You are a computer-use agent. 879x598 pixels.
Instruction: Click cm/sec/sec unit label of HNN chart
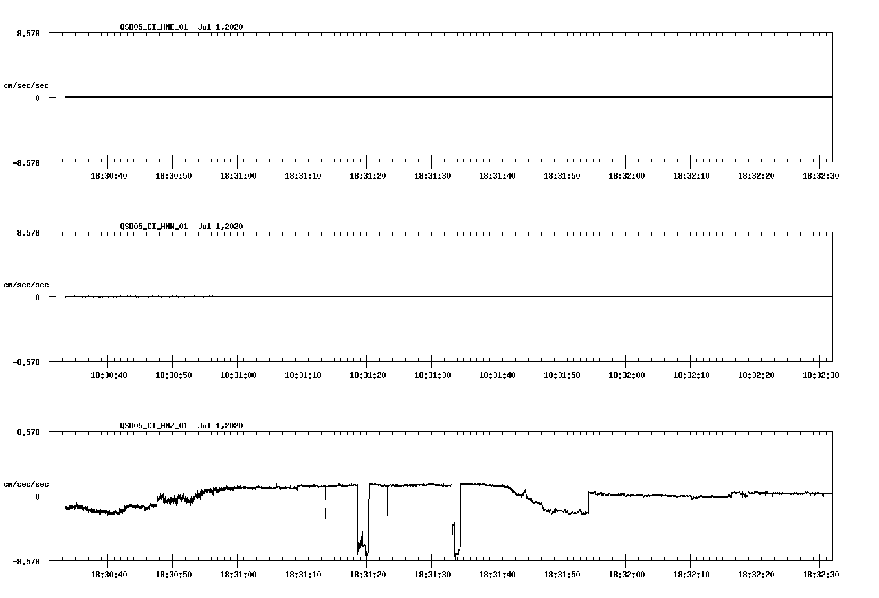point(26,285)
